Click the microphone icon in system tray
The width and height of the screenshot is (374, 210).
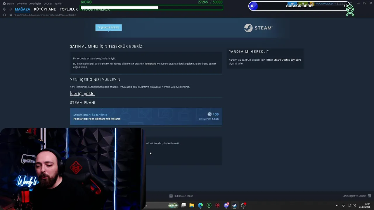click(343, 205)
